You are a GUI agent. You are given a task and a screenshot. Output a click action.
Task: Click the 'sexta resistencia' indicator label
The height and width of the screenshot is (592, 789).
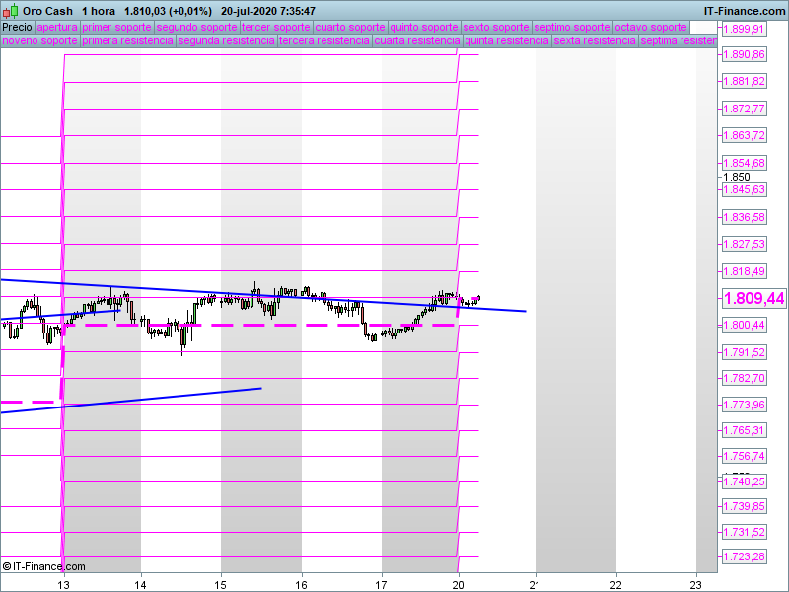(x=594, y=41)
